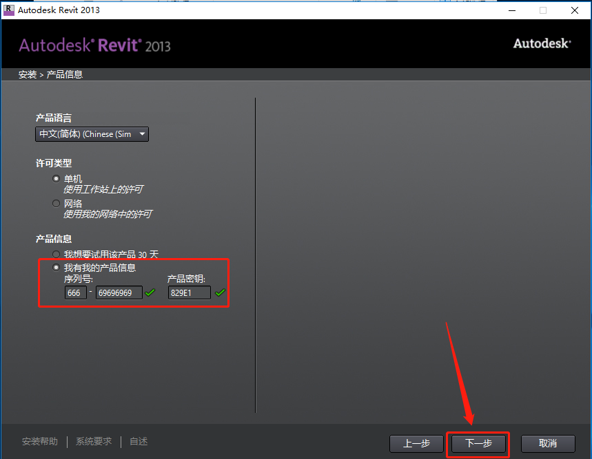
Task: Click the serial number field 69696969
Action: [119, 293]
